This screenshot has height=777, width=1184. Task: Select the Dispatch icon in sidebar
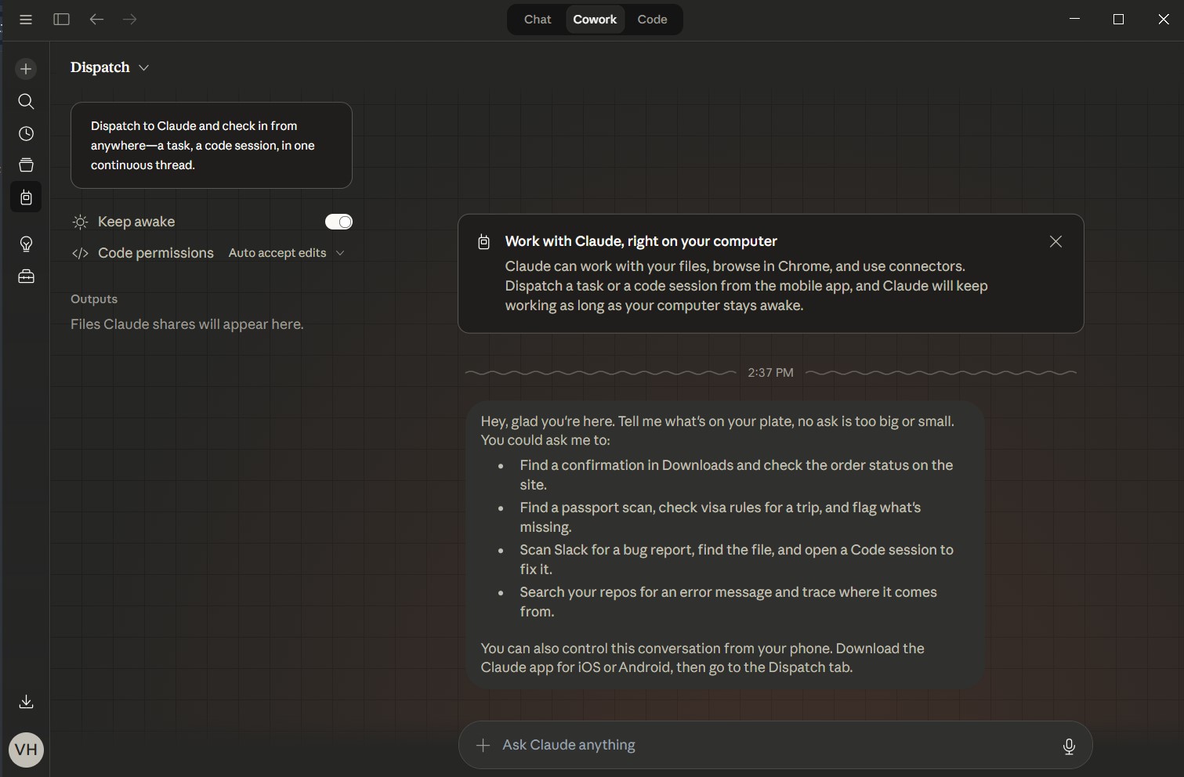click(x=26, y=197)
